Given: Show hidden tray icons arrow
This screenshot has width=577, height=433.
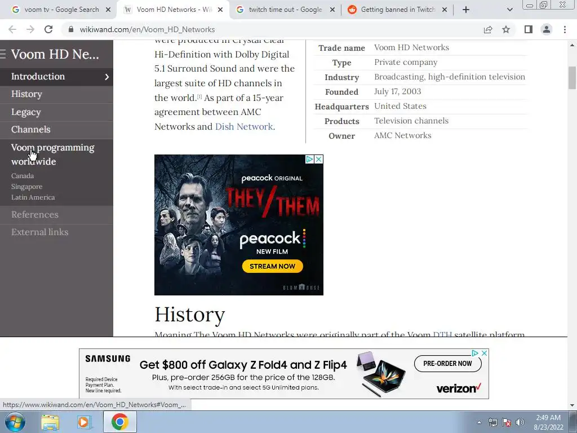Looking at the screenshot, I should [x=479, y=422].
